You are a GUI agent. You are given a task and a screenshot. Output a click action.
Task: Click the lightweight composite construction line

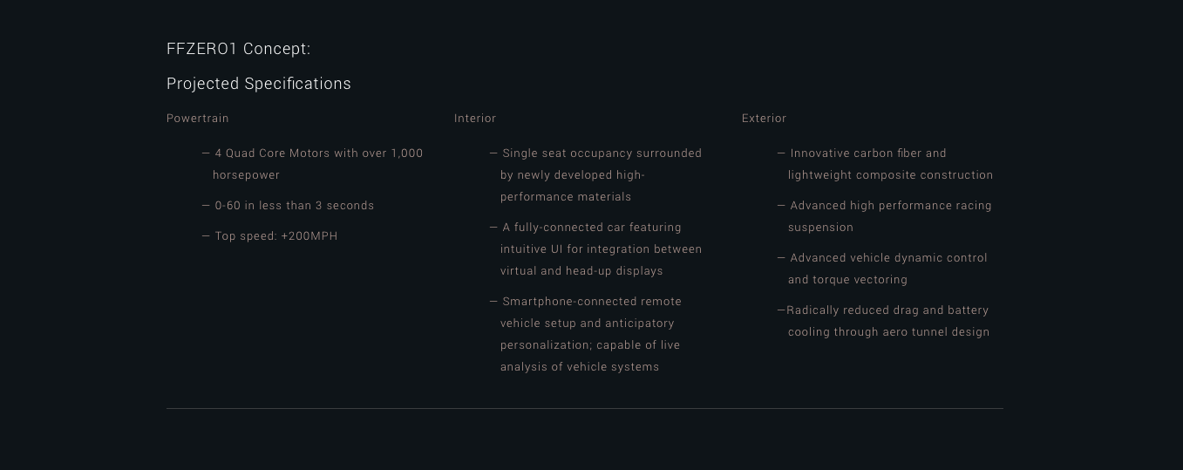(891, 175)
